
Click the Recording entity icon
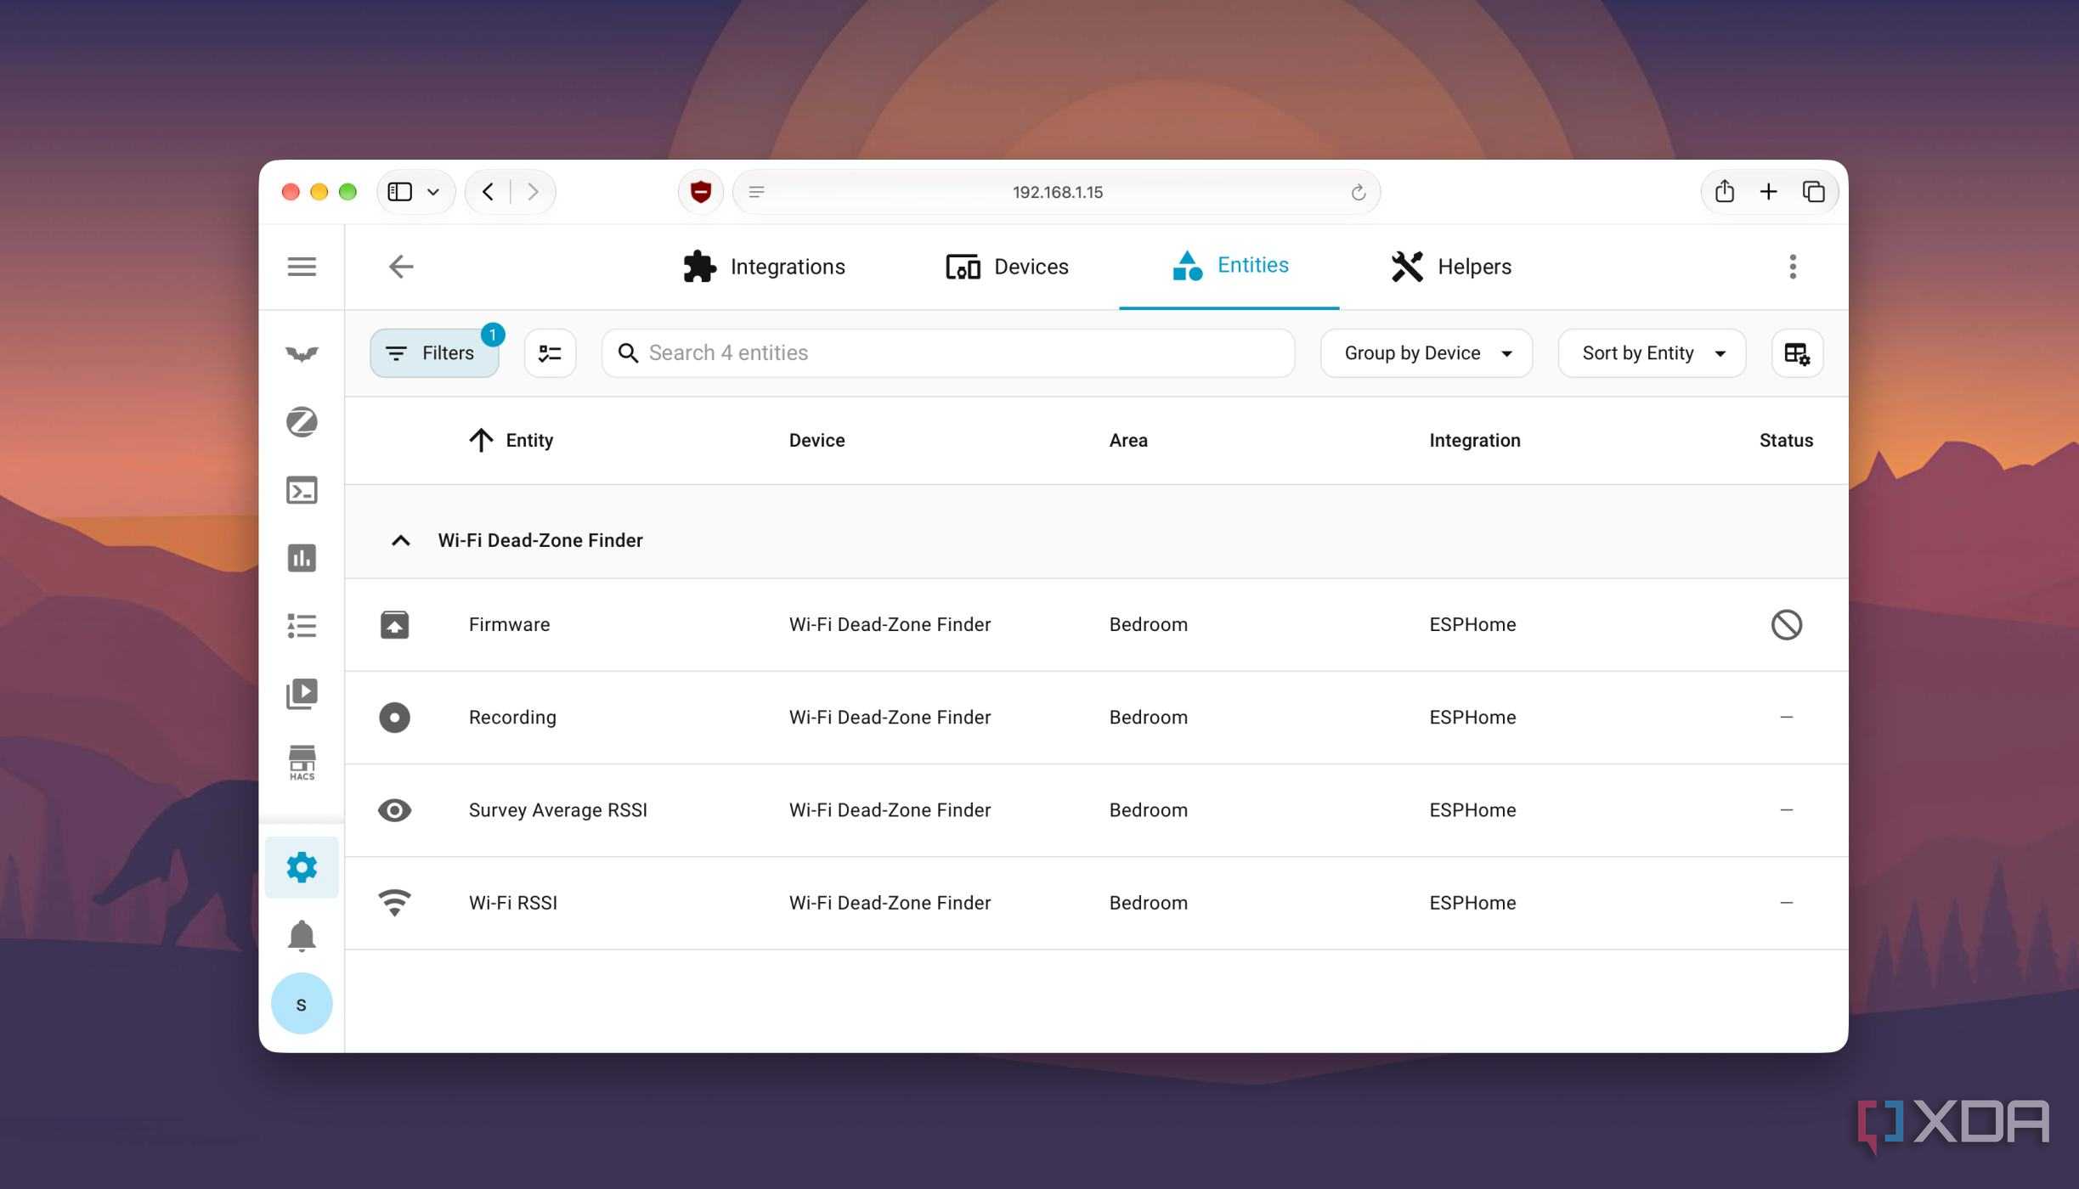[x=394, y=717]
